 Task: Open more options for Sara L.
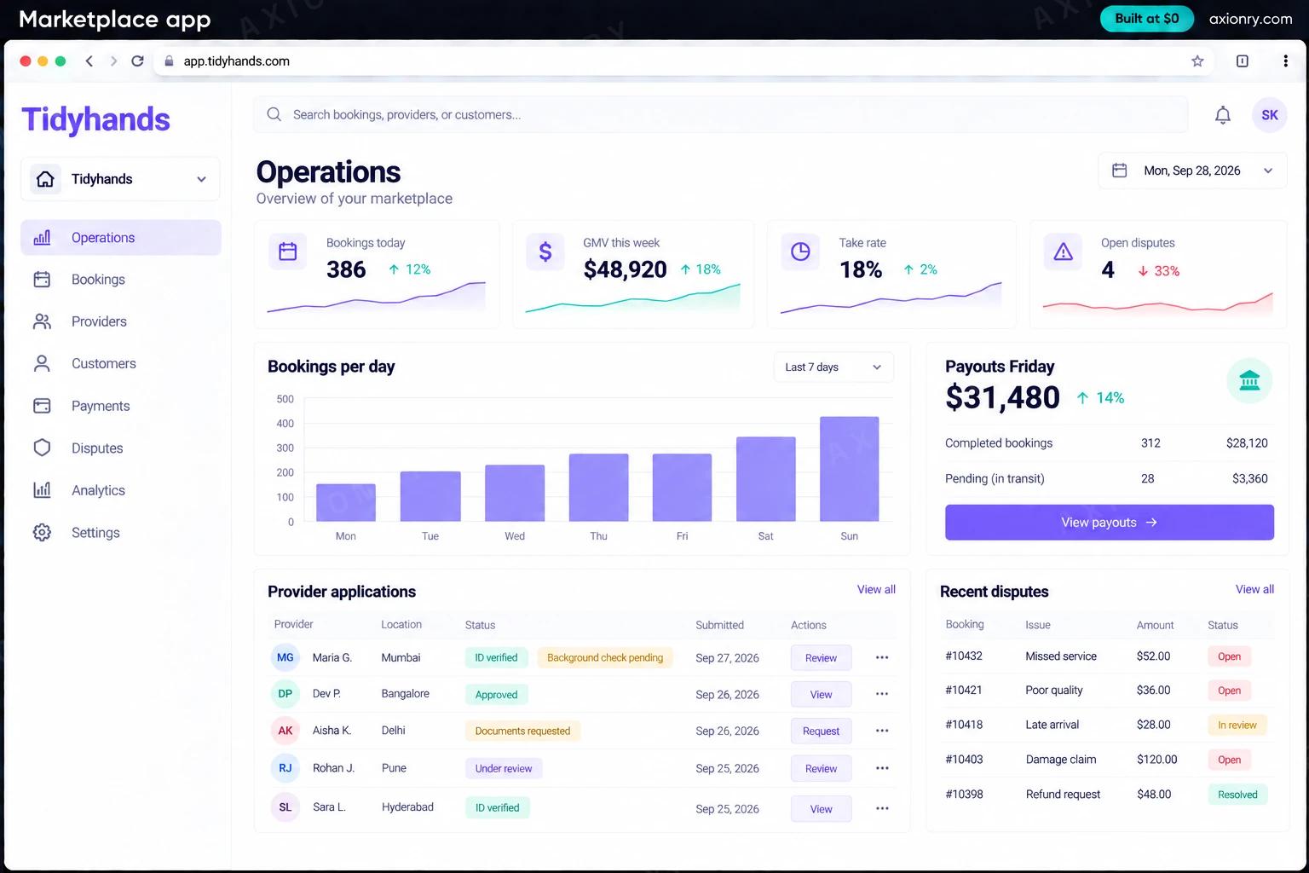pos(882,808)
